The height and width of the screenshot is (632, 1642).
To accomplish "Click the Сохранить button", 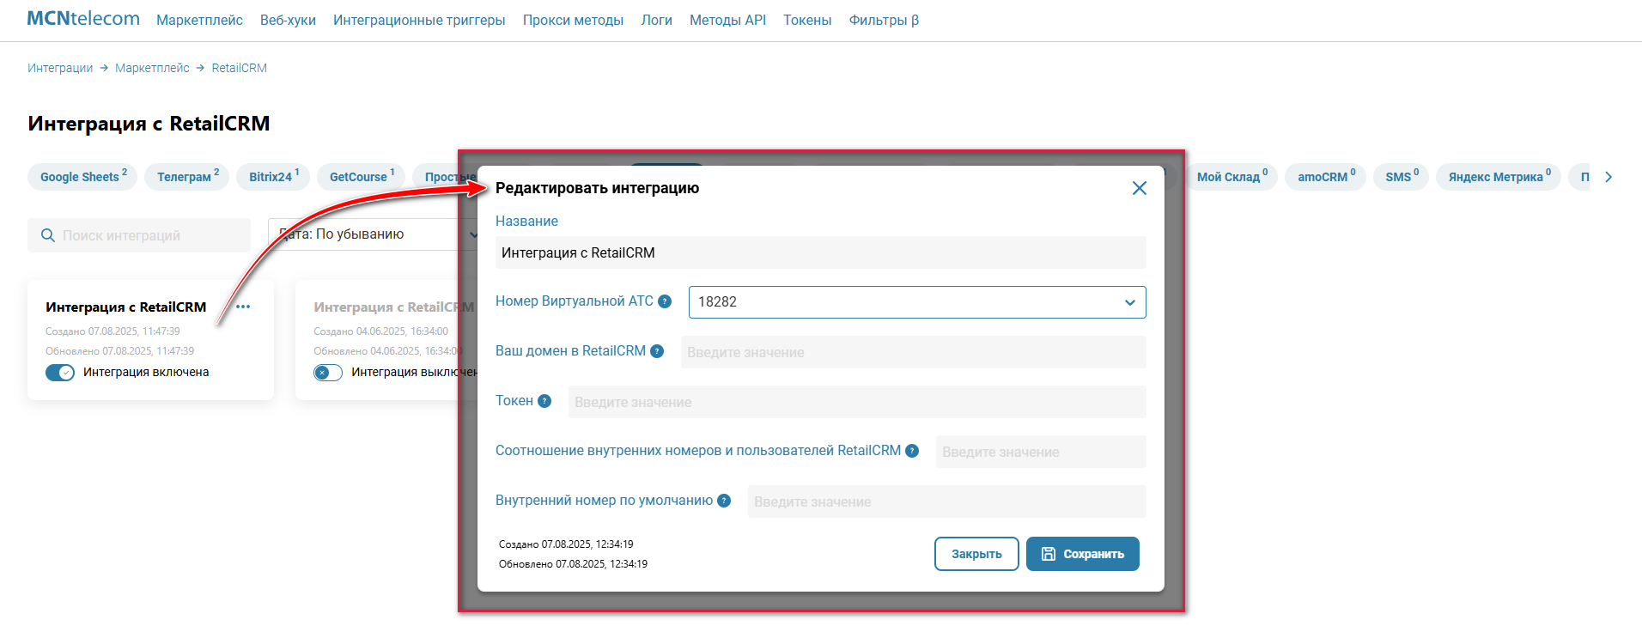I will (x=1083, y=554).
